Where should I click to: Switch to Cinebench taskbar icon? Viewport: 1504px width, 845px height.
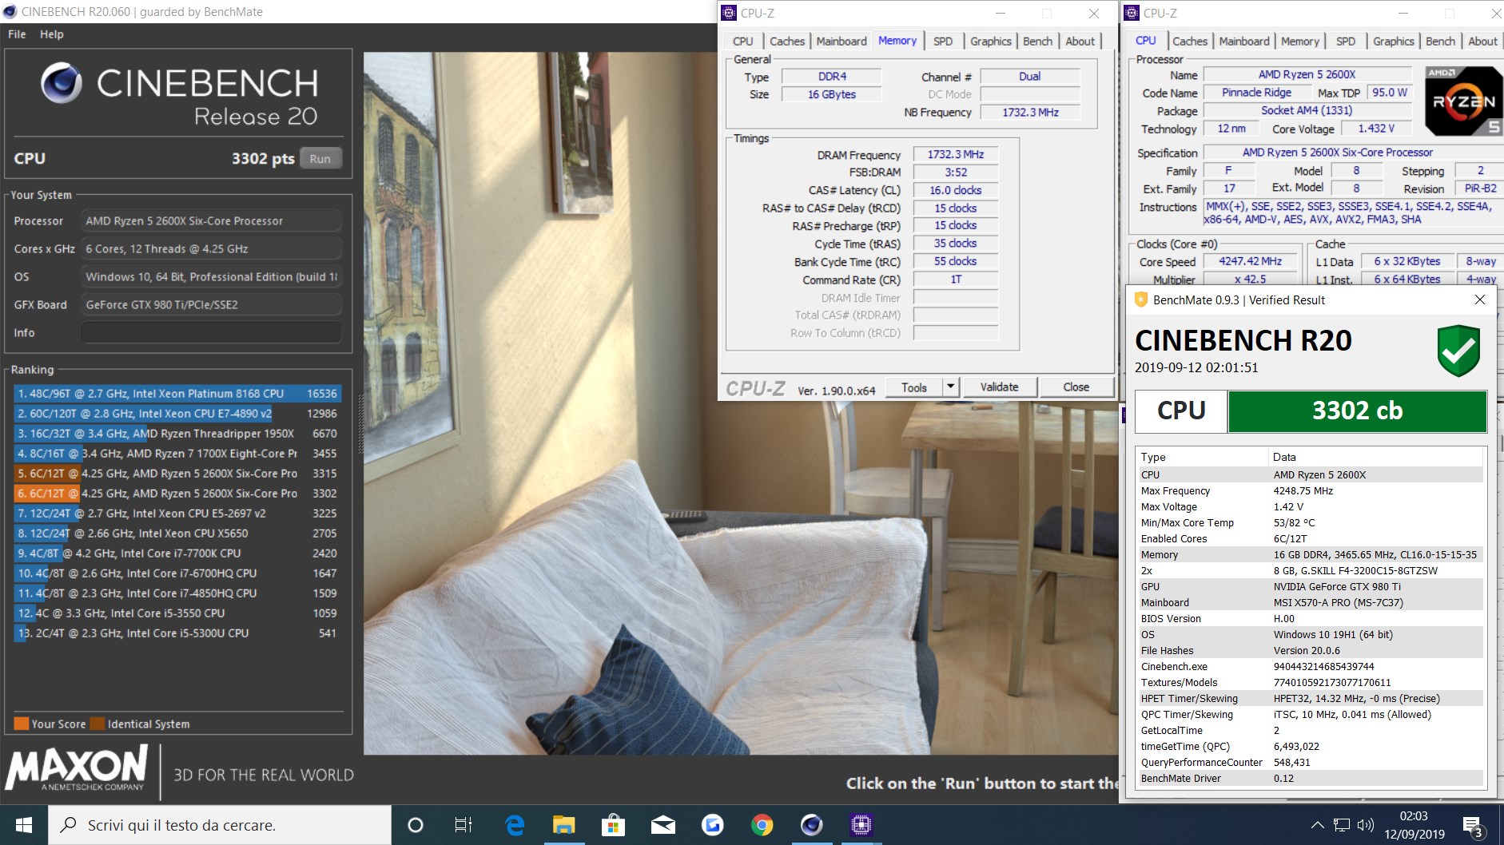coord(811,825)
